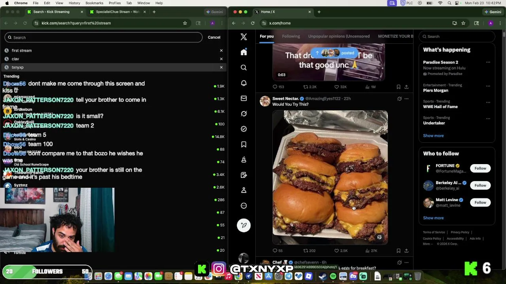Viewport: 506px width, 284px height.
Task: Open X Bookmarks sidebar icon
Action: pos(244,144)
